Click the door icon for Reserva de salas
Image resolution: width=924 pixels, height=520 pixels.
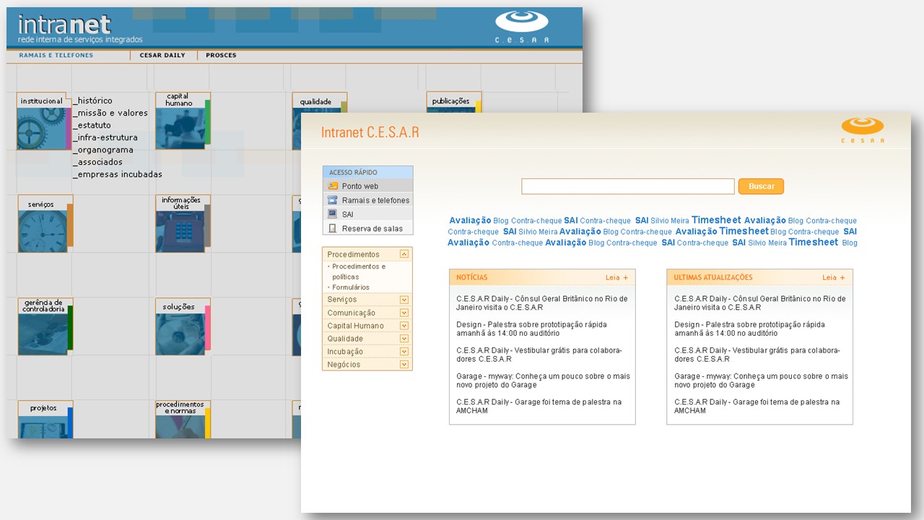pyautogui.click(x=333, y=228)
